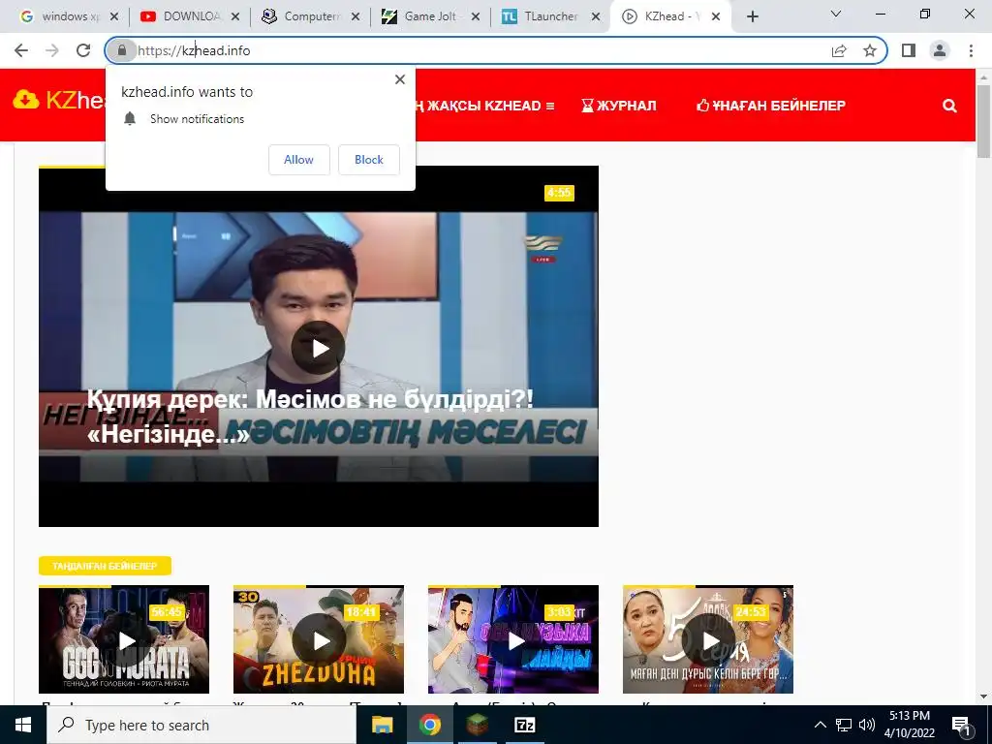Viewport: 992px width, 744px height.
Task: Close the TLauncher tab
Action: click(596, 17)
